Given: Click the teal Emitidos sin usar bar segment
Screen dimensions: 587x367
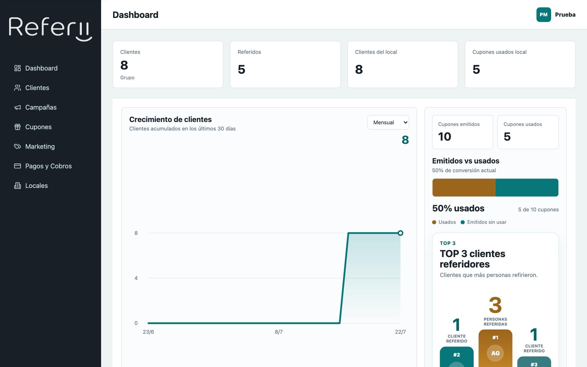Looking at the screenshot, I should (x=527, y=188).
